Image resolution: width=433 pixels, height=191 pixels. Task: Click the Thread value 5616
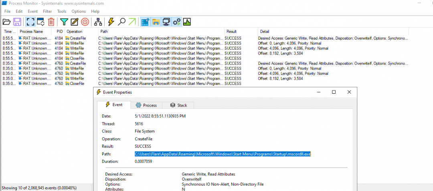139,124
